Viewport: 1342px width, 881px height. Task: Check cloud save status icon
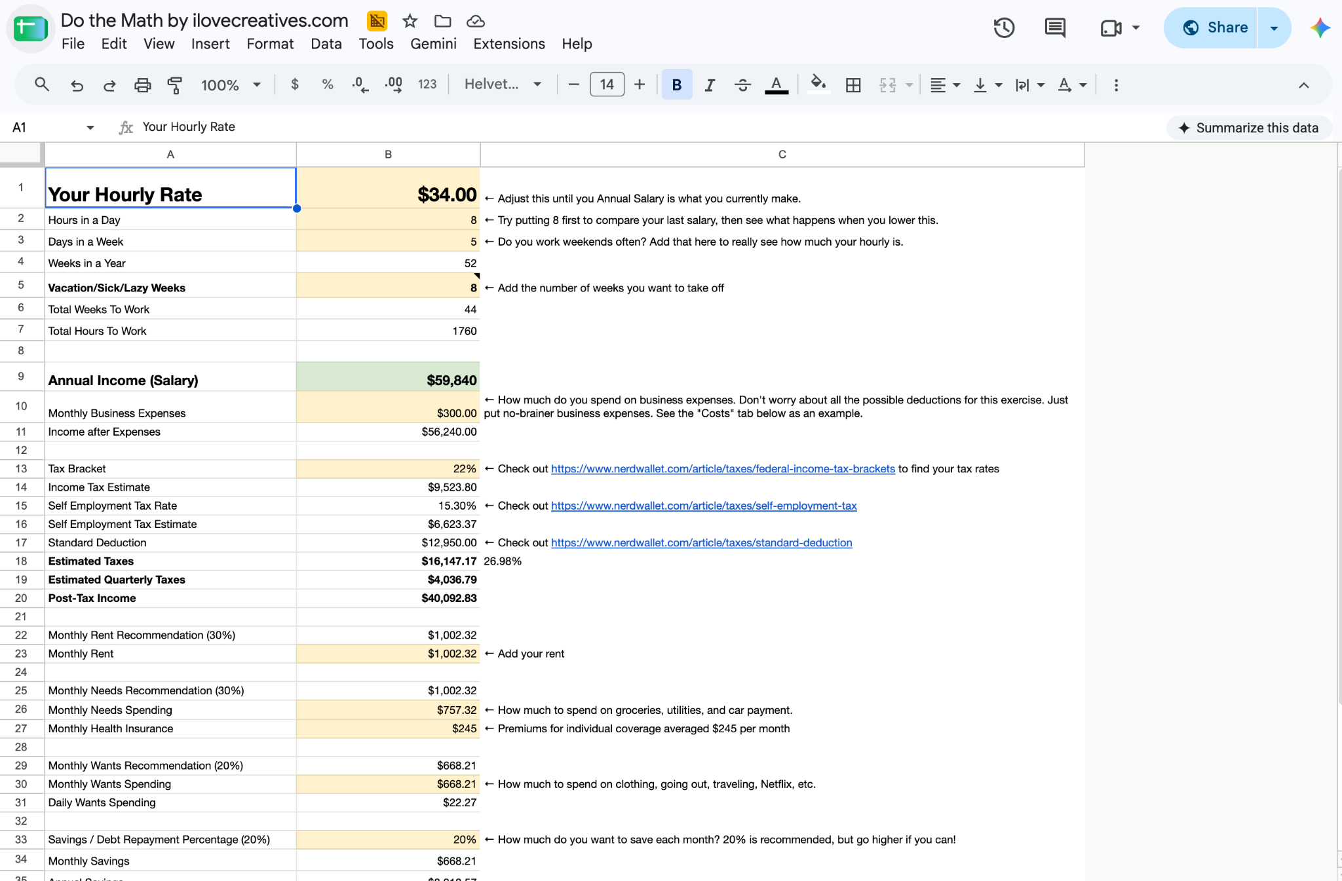point(476,21)
